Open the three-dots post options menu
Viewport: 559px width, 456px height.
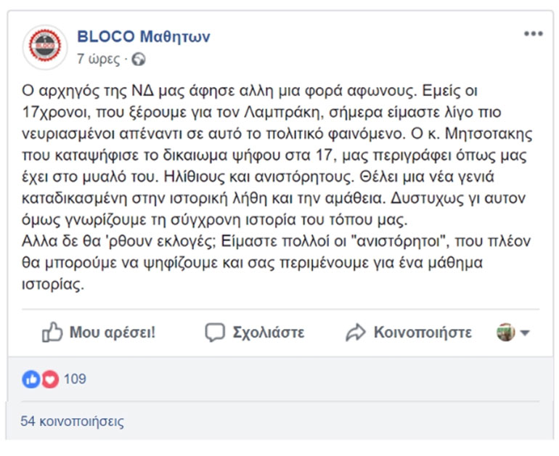(x=533, y=34)
